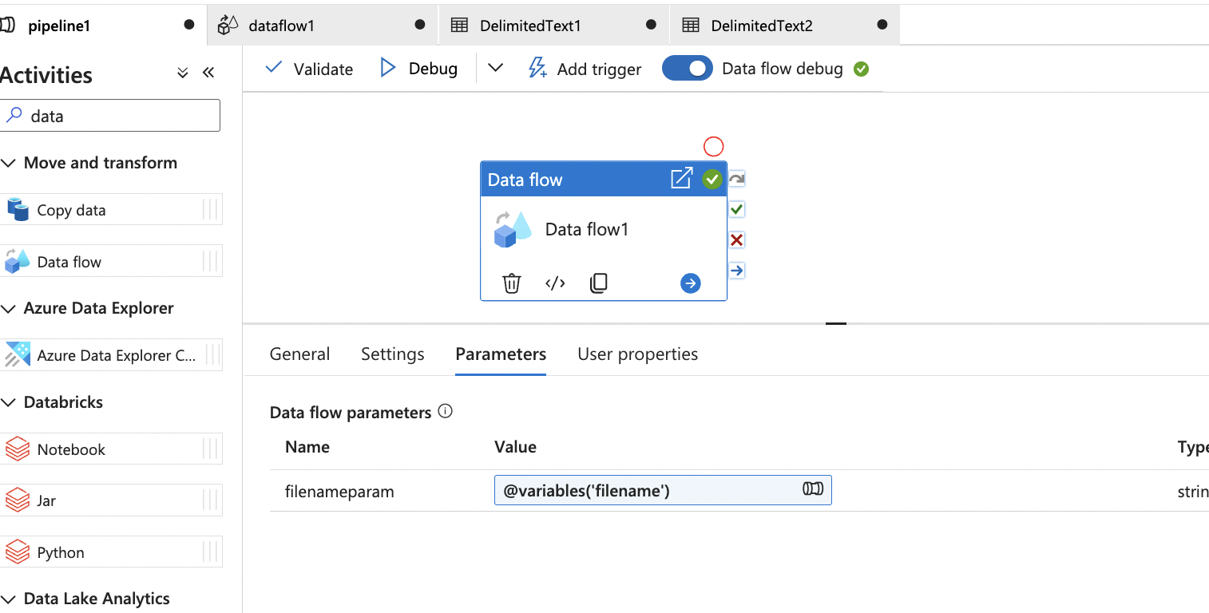1209x613 pixels.
Task: Click the Validate button
Action: pos(309,69)
